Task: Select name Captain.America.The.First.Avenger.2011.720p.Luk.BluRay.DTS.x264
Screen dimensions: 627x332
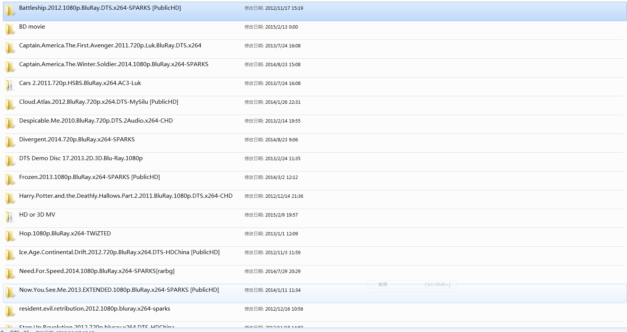Action: pos(110,45)
